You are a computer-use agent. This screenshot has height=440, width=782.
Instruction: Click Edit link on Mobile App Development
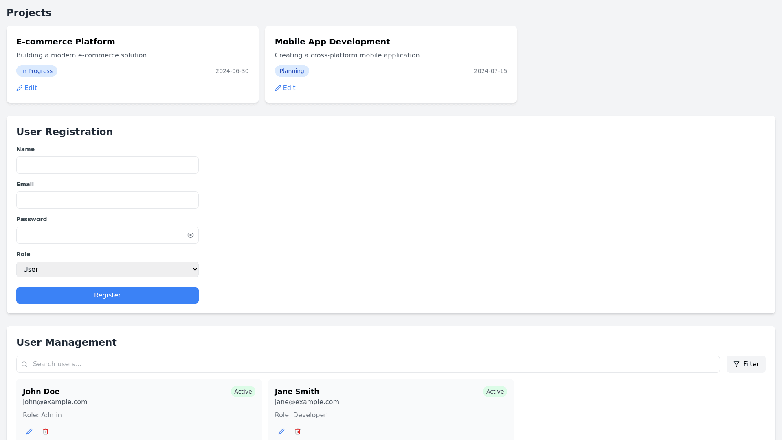coord(289,88)
